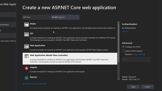
Task: Click the 'No Authentication' text
Action: (129, 28)
